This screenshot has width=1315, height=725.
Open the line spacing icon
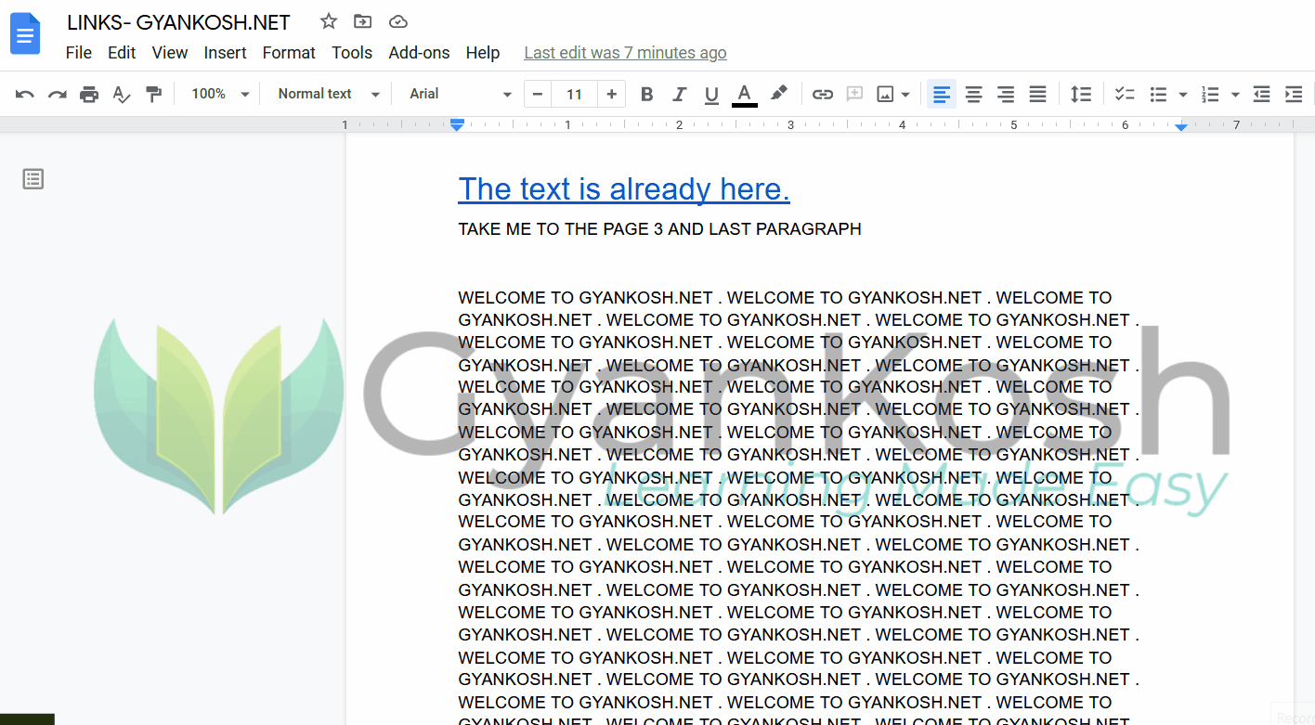coord(1081,94)
